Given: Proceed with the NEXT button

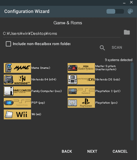Looking at the screenshot, I should pos(92,151).
